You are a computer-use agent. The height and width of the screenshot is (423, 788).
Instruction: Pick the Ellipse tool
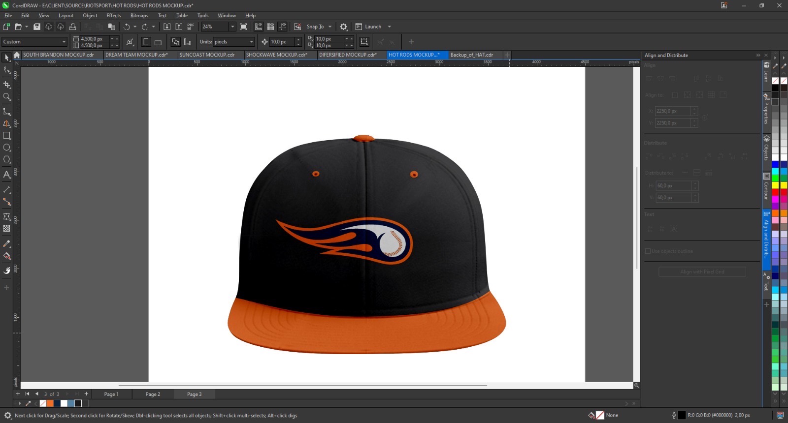tap(7, 148)
